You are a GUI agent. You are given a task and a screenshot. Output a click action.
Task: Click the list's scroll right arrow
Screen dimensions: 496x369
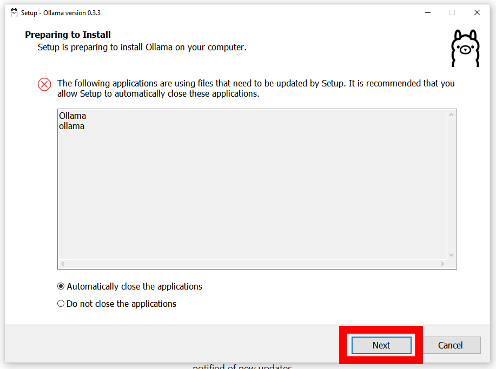click(442, 264)
